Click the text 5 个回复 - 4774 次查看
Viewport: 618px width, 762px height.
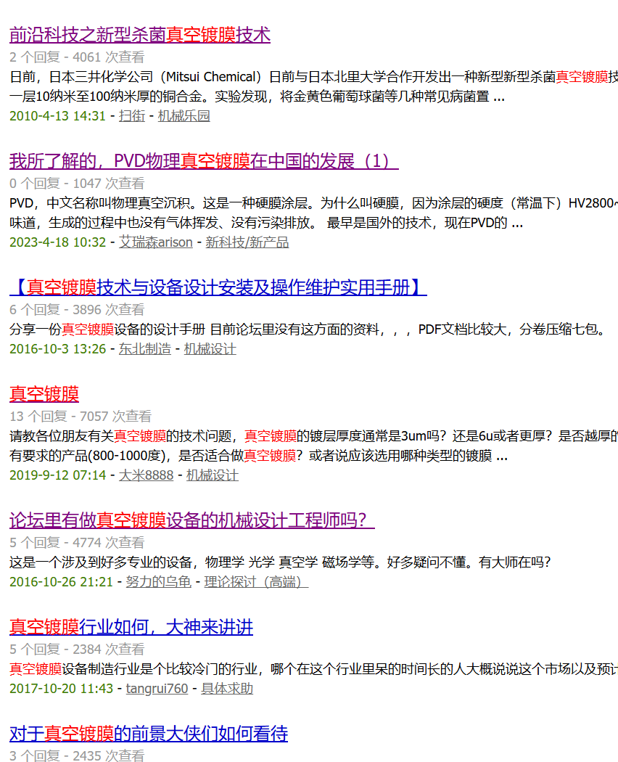77,543
